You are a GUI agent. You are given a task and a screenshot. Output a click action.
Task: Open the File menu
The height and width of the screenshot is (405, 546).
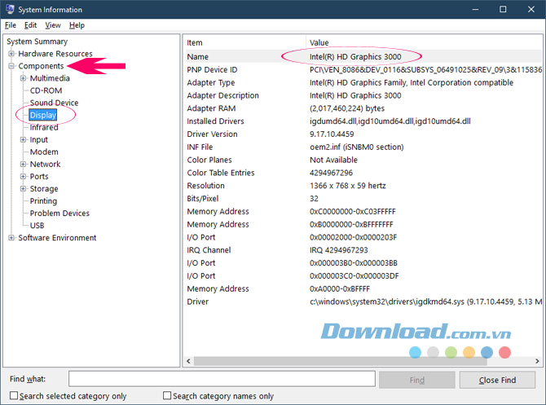click(x=11, y=25)
